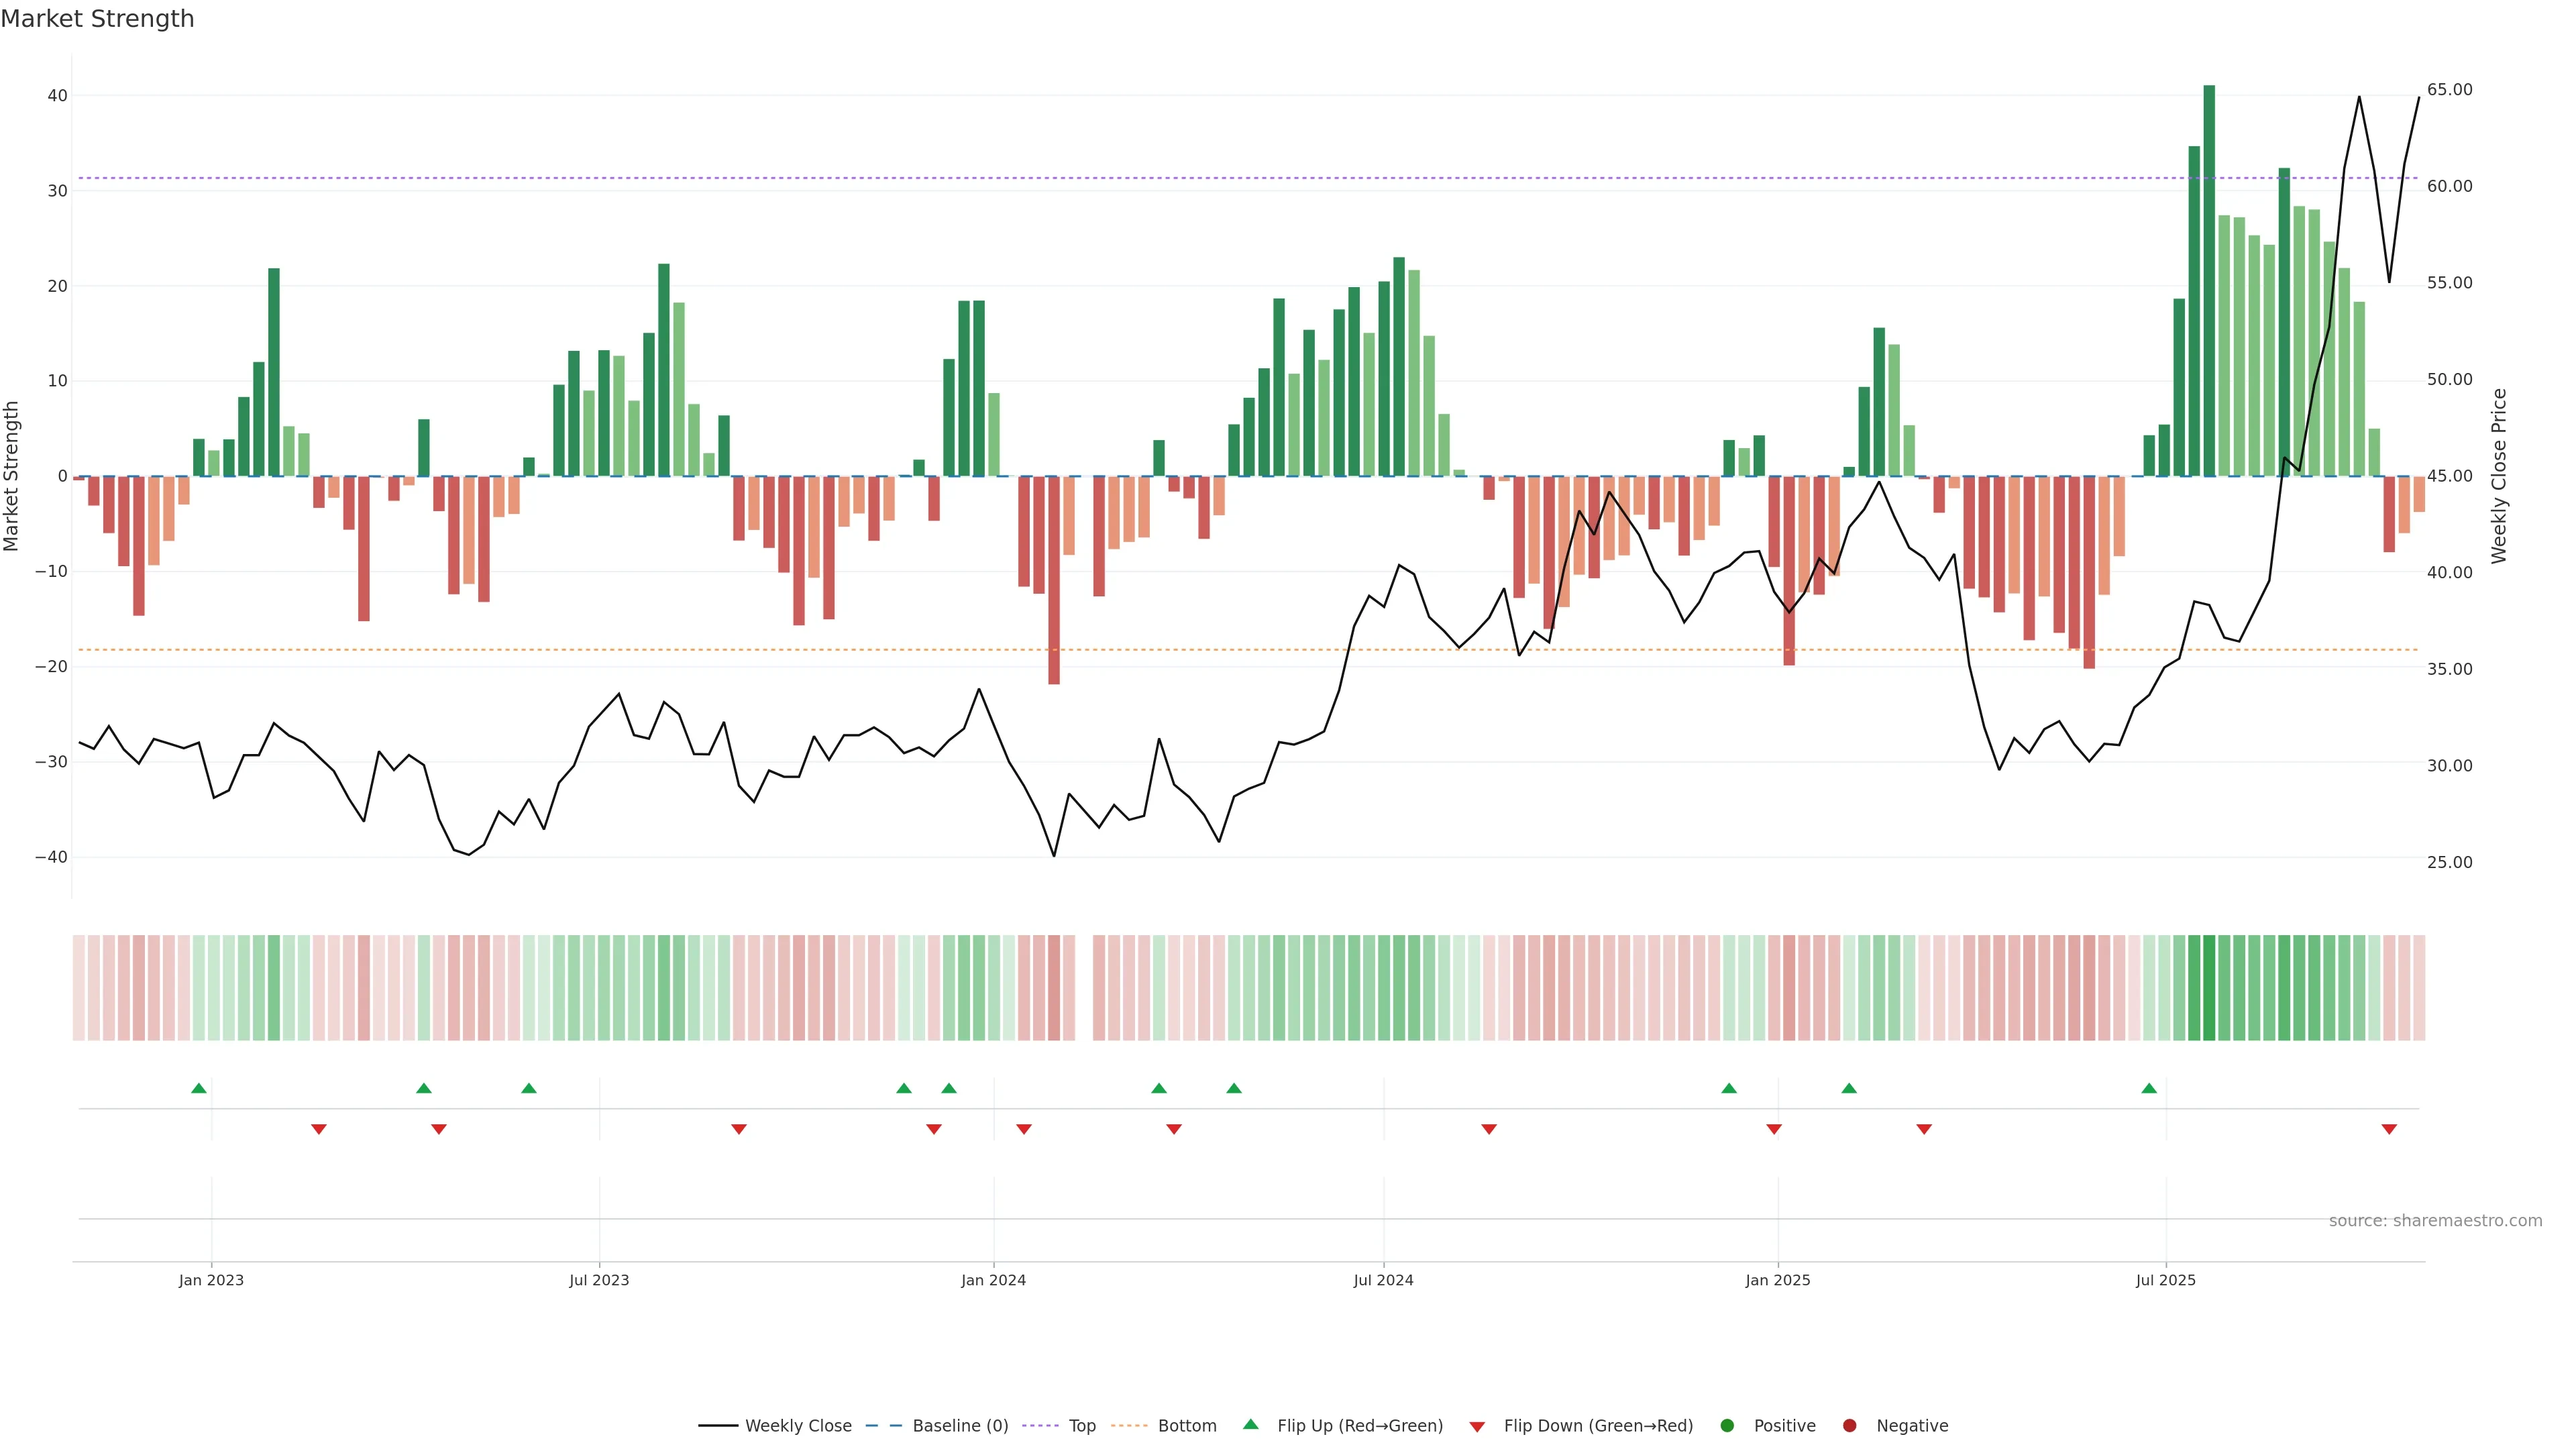Click the Jan 2025 x-axis label
Image resolution: width=2576 pixels, height=1449 pixels.
click(1778, 1280)
